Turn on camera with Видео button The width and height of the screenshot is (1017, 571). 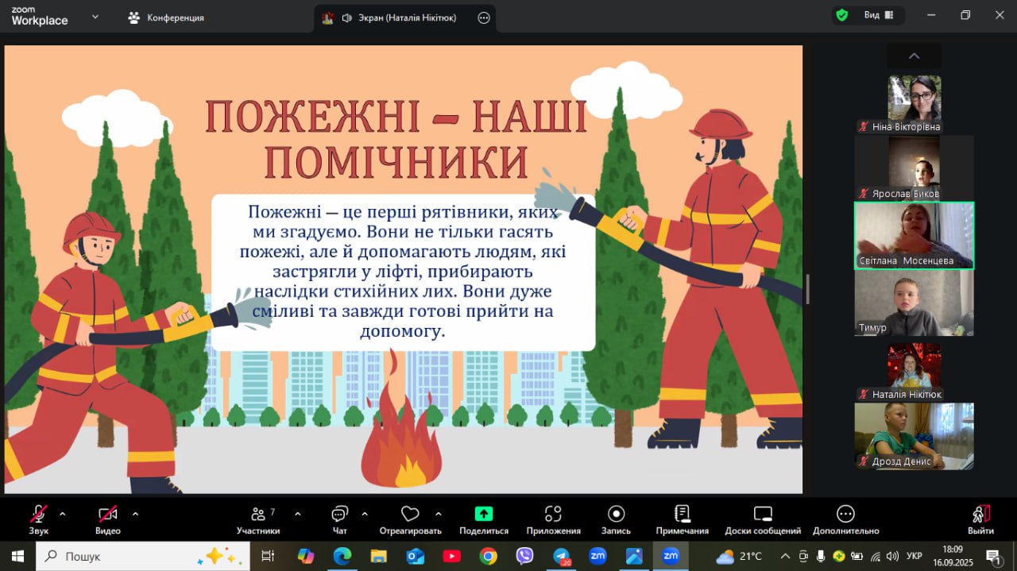[x=107, y=514]
